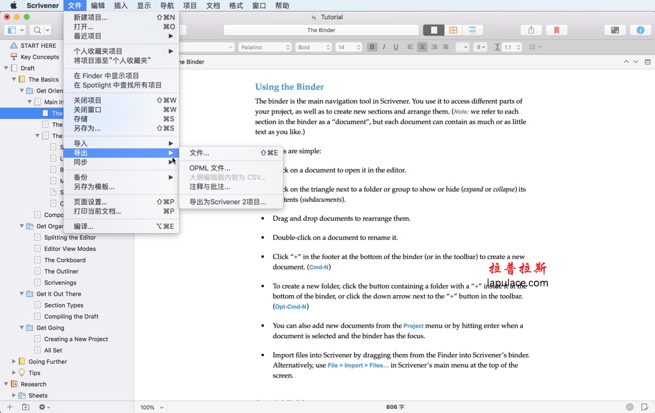Image resolution: width=655 pixels, height=413 pixels.
Task: Click the Opt-Cmd-N link
Action: click(x=291, y=307)
